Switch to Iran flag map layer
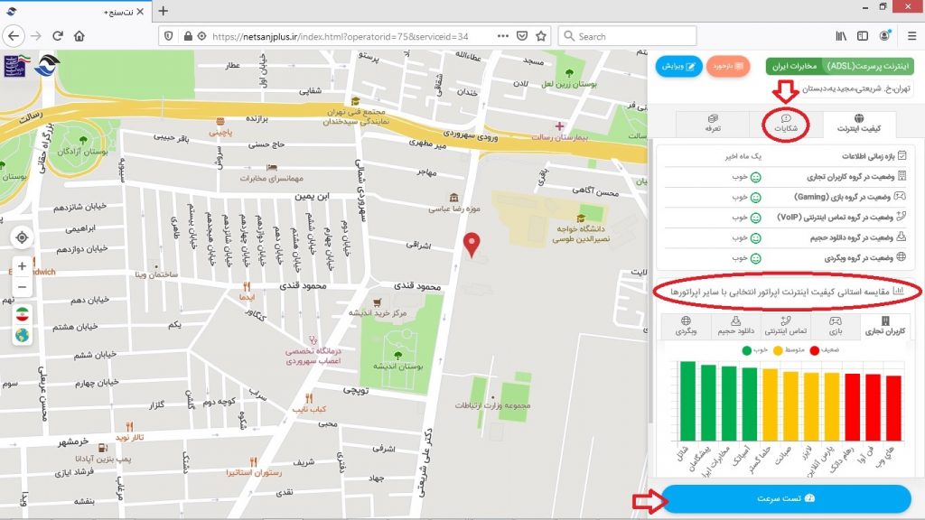Viewport: 925px width, 520px height. click(23, 314)
